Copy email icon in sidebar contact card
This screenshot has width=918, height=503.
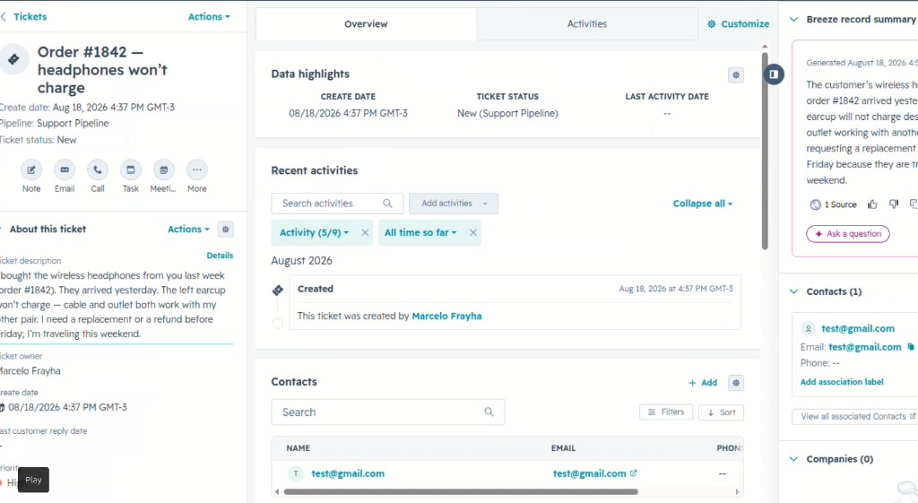[911, 347]
